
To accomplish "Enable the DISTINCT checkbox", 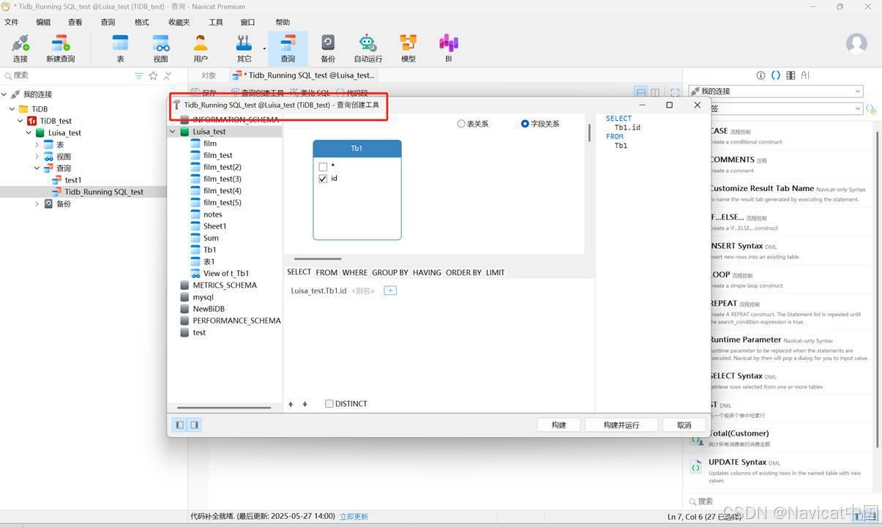I will pos(329,404).
